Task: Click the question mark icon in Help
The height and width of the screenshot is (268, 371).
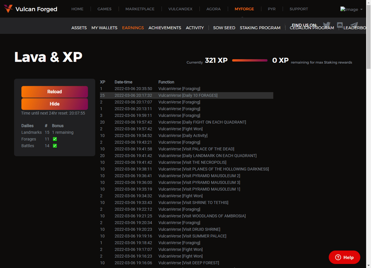Action: 338,257
